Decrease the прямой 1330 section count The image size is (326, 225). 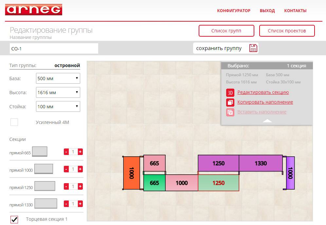click(66, 204)
